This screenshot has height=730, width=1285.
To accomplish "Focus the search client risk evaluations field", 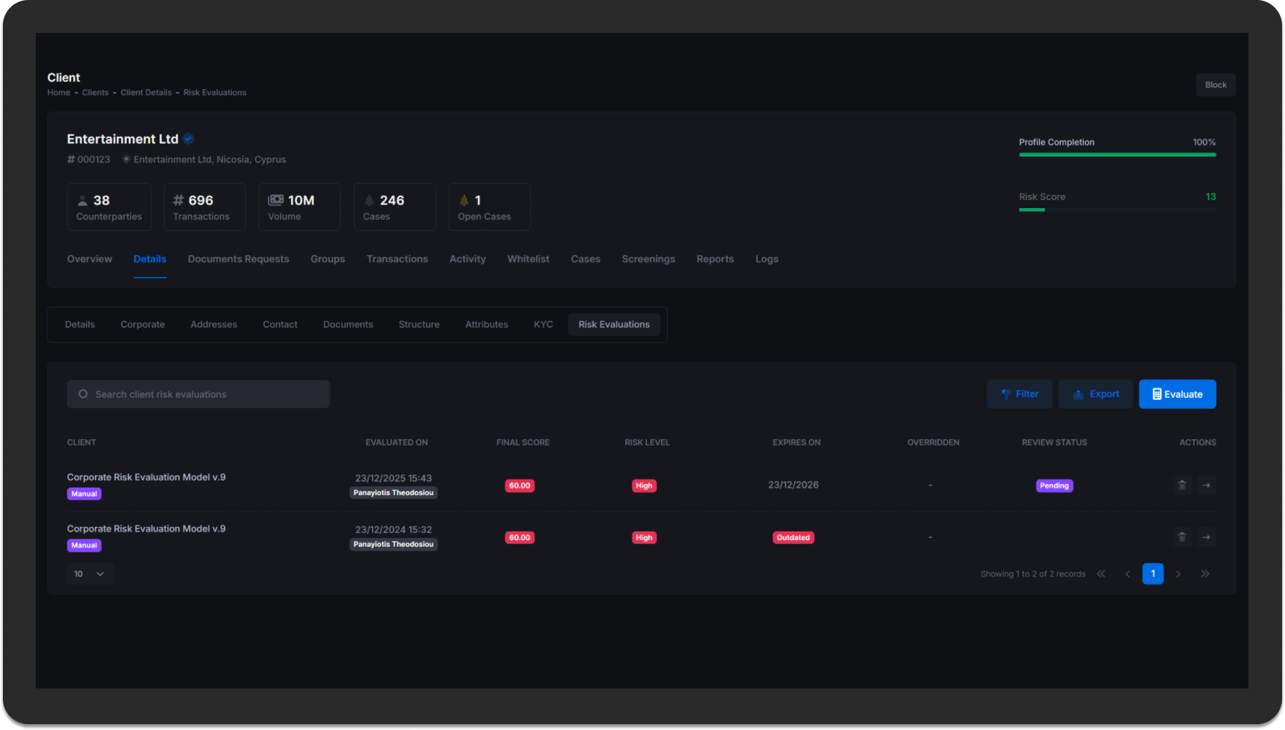I will click(198, 394).
